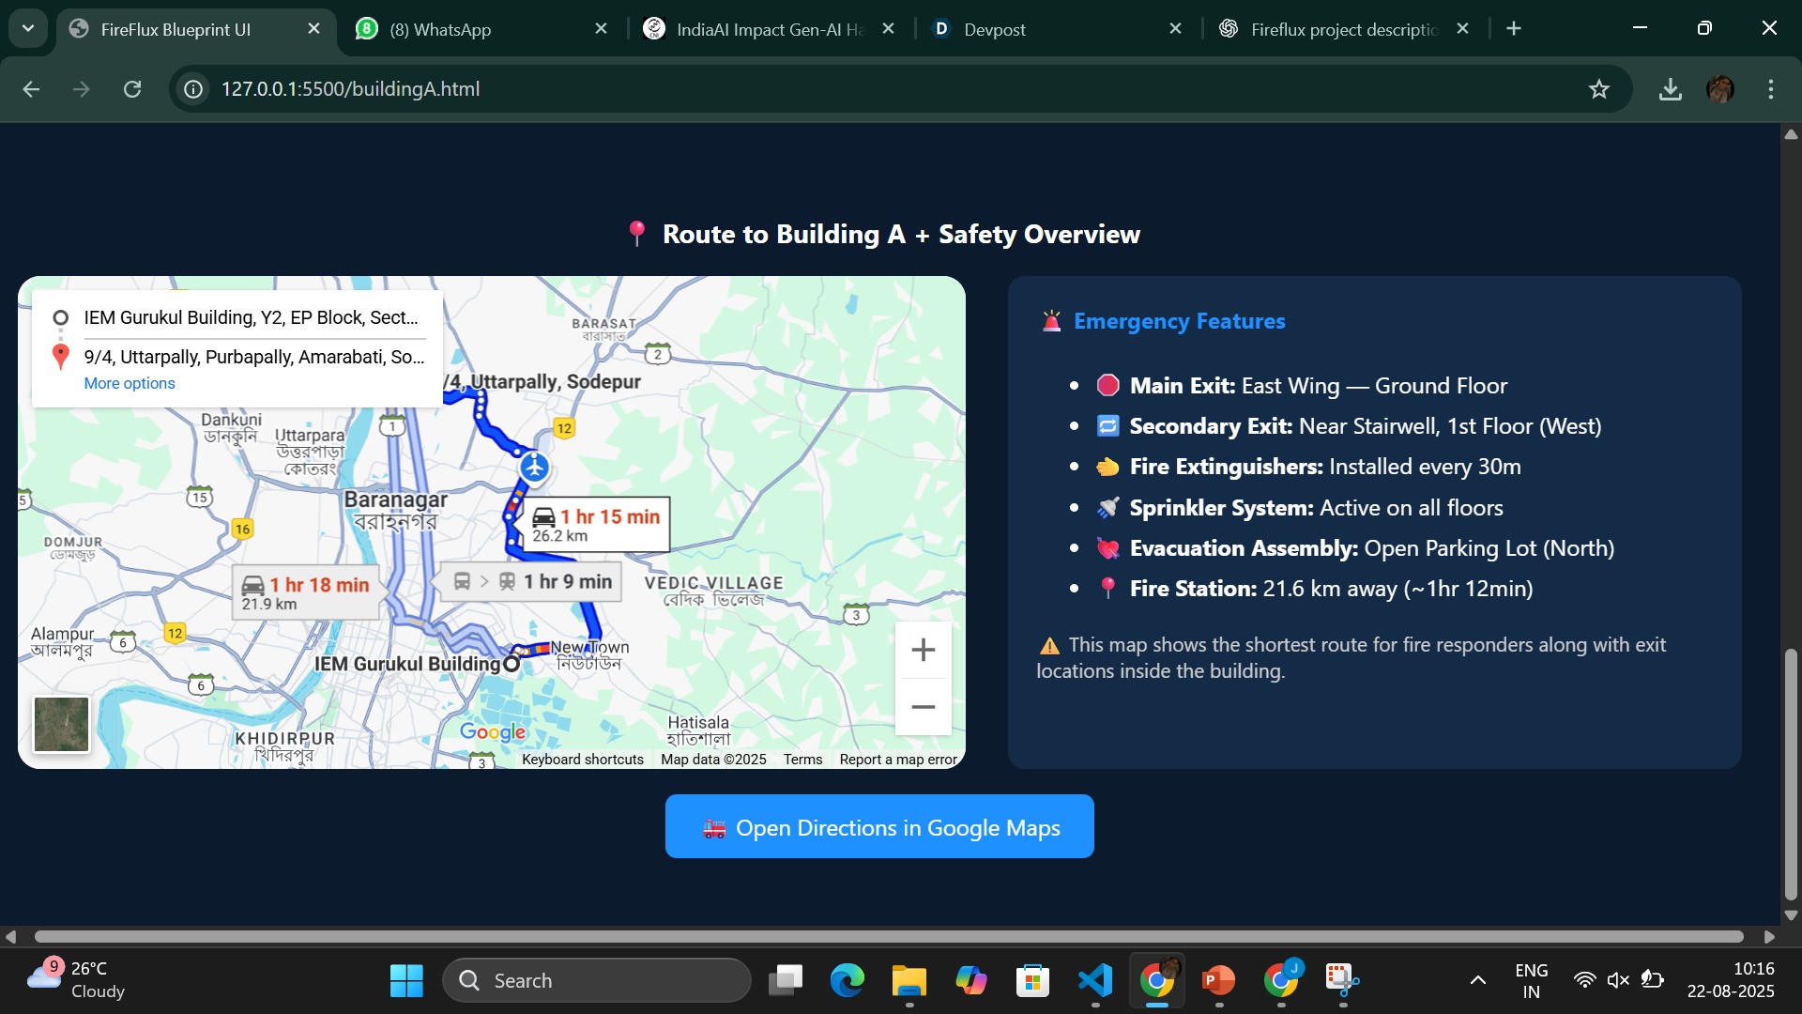Open Chrome's three-dot menu

tap(1770, 89)
